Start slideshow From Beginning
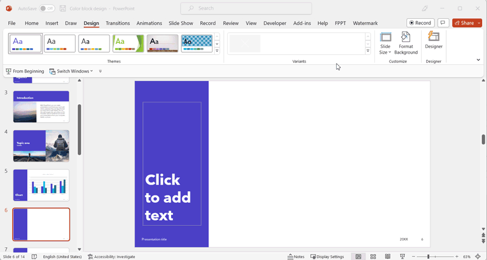The height and width of the screenshot is (260, 487). pyautogui.click(x=25, y=71)
